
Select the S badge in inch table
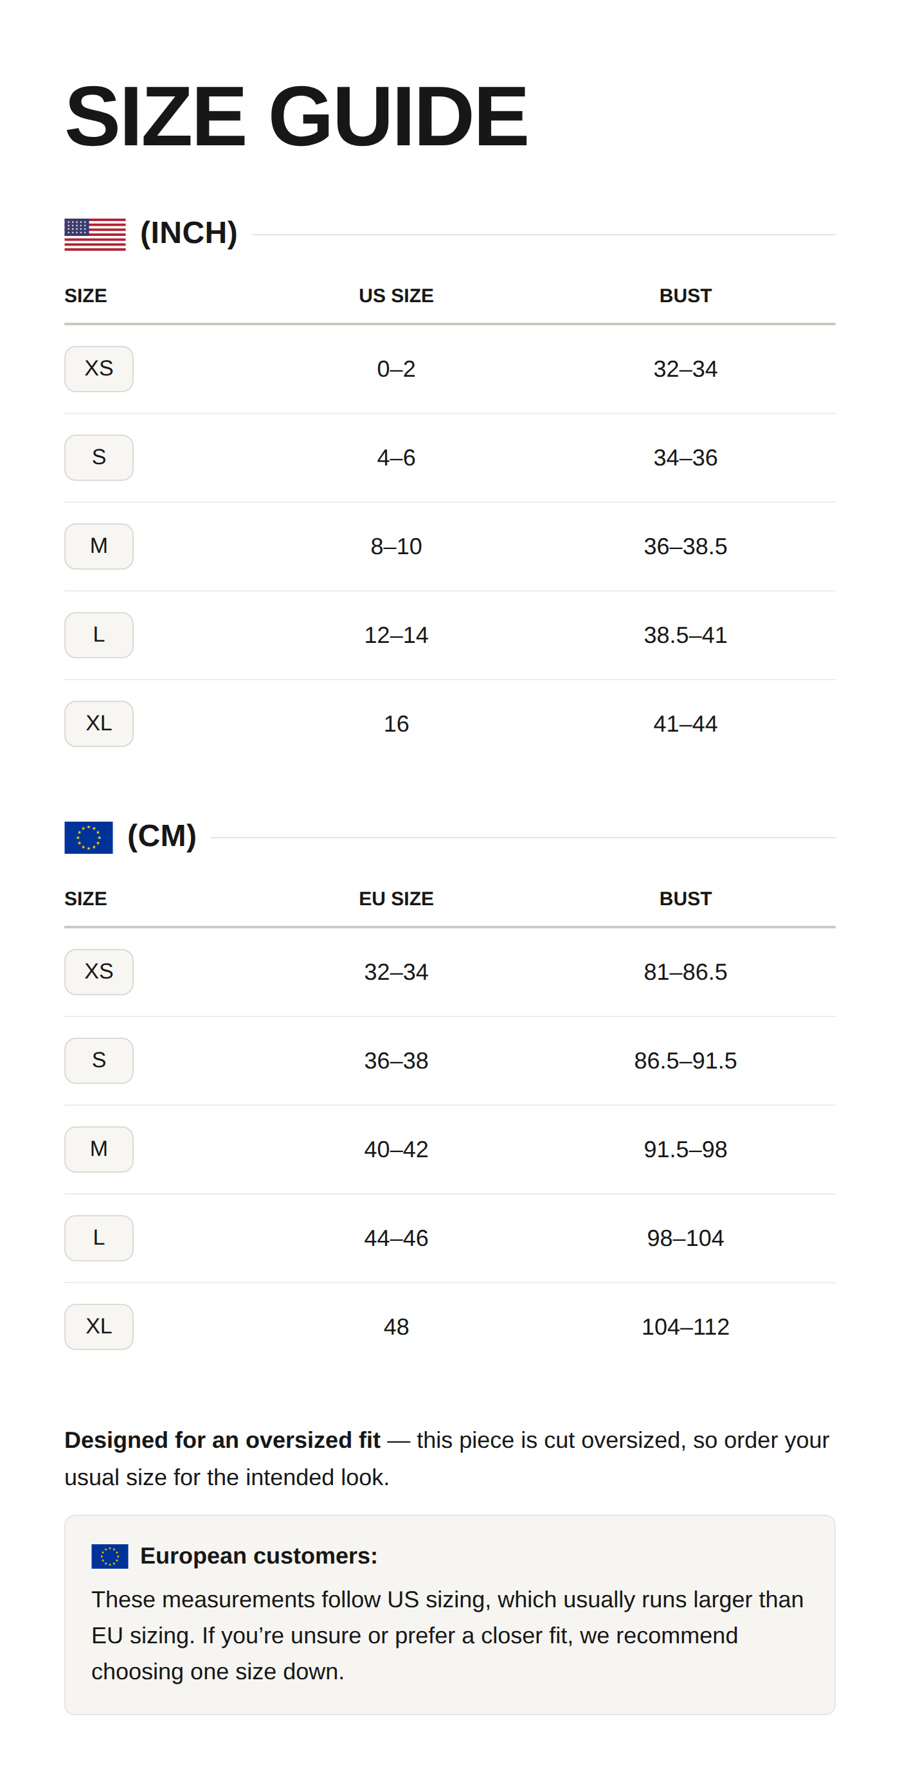pyautogui.click(x=98, y=457)
